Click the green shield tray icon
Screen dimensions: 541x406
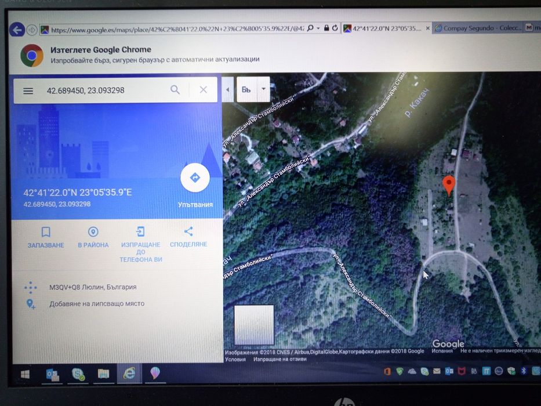(400, 372)
